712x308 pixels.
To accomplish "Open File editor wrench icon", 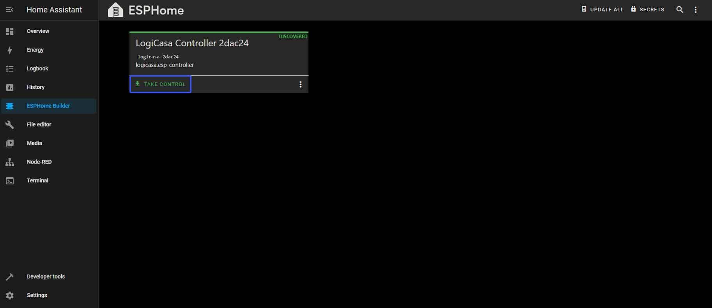I will click(10, 124).
